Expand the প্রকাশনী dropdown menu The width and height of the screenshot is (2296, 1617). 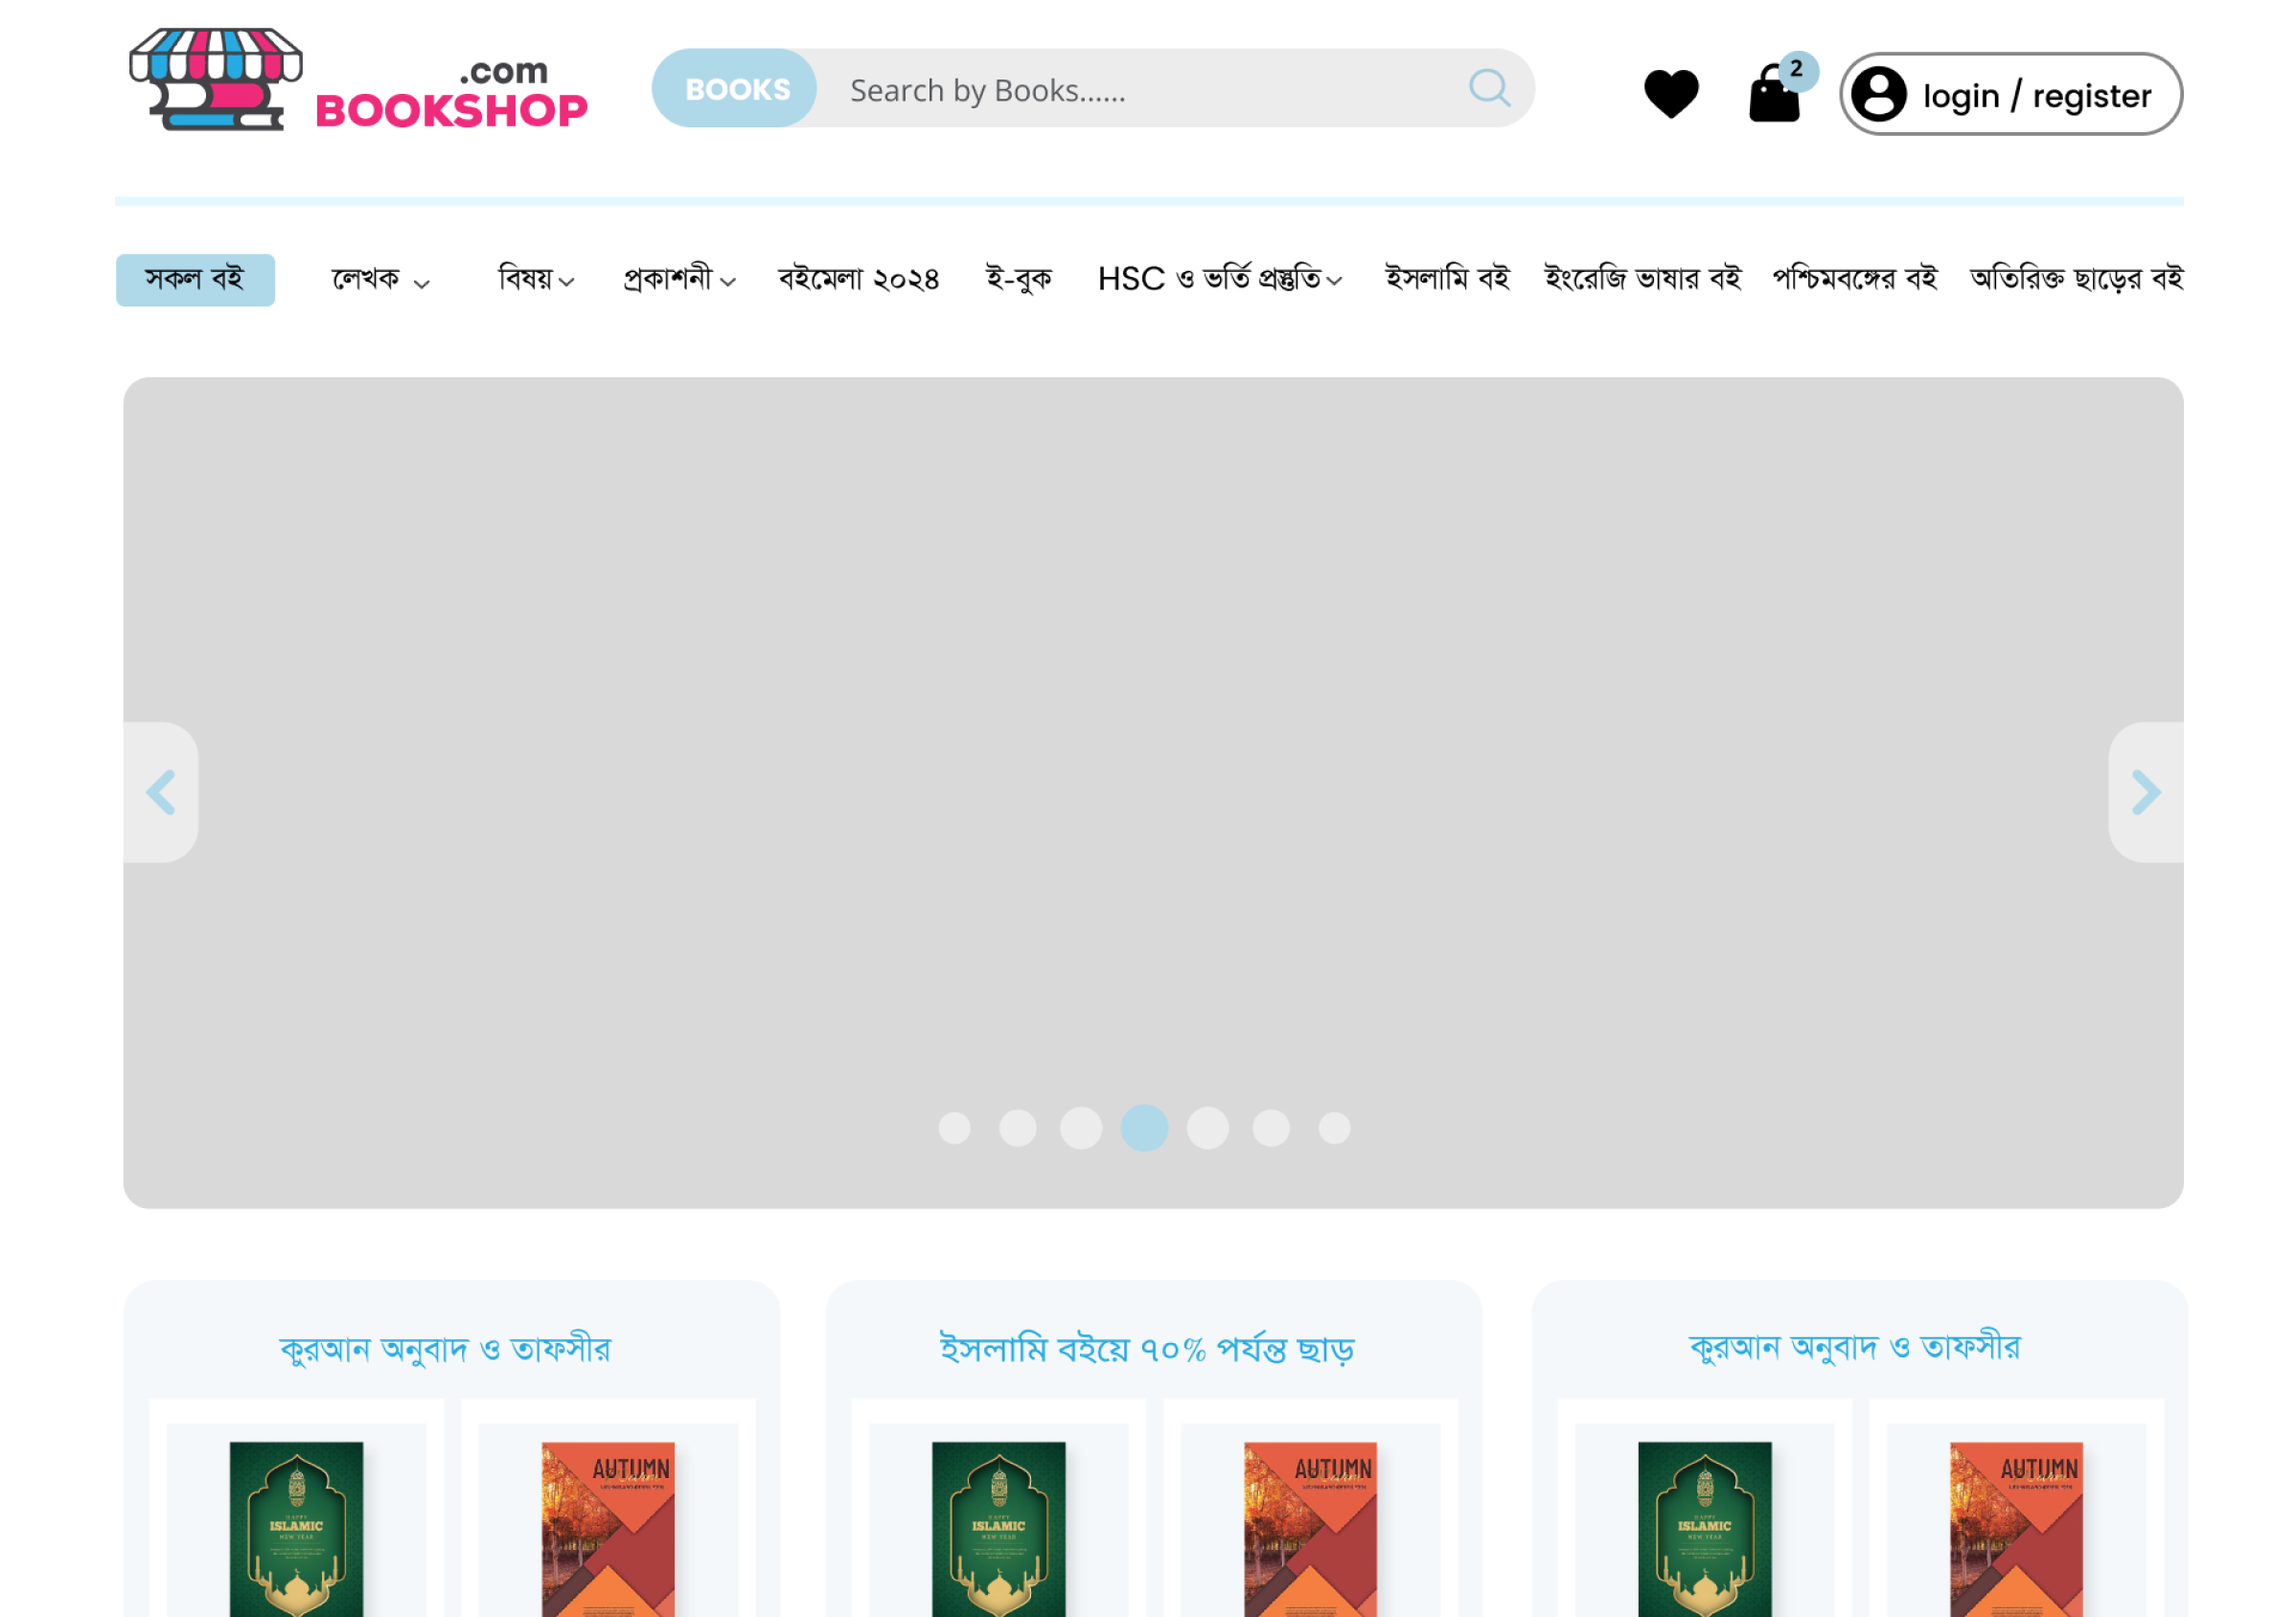click(679, 279)
